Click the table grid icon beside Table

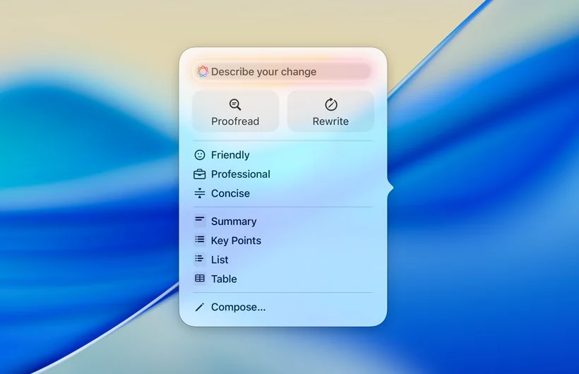tap(200, 278)
